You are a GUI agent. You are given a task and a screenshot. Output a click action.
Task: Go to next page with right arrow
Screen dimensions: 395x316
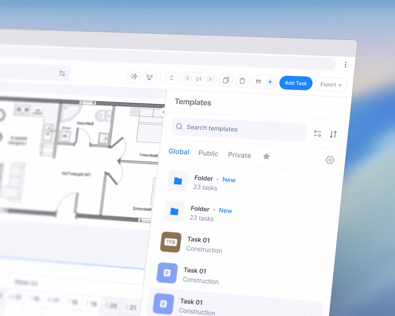click(x=210, y=80)
